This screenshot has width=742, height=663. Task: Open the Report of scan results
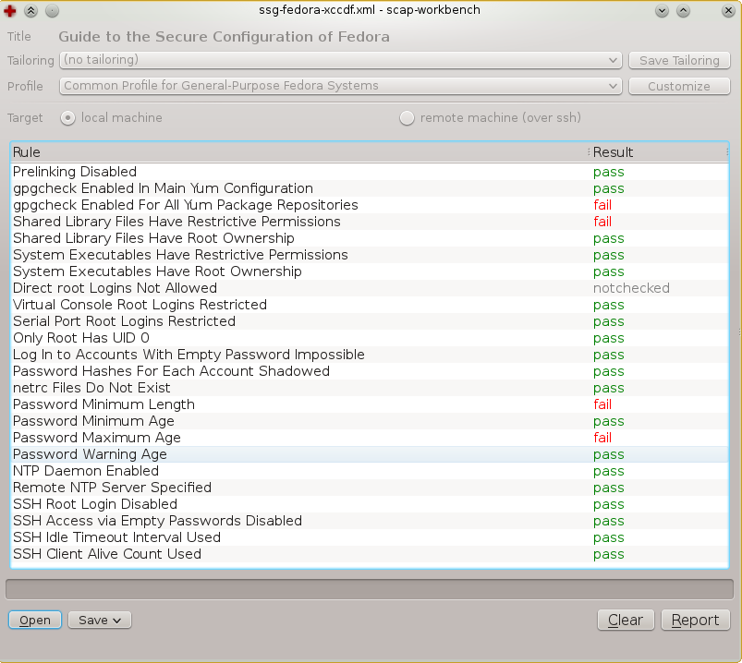(696, 621)
